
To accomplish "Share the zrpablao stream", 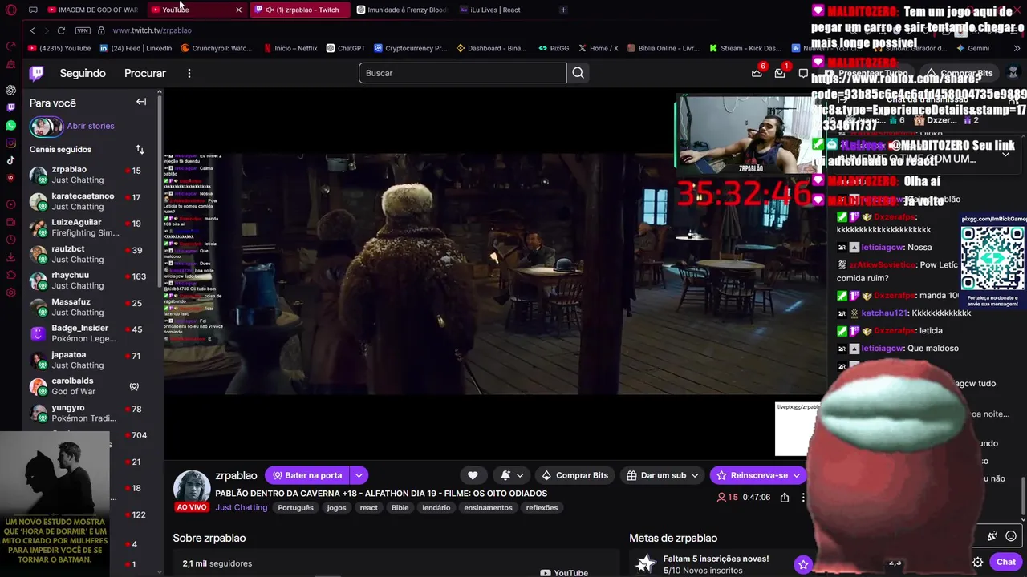I will (785, 497).
